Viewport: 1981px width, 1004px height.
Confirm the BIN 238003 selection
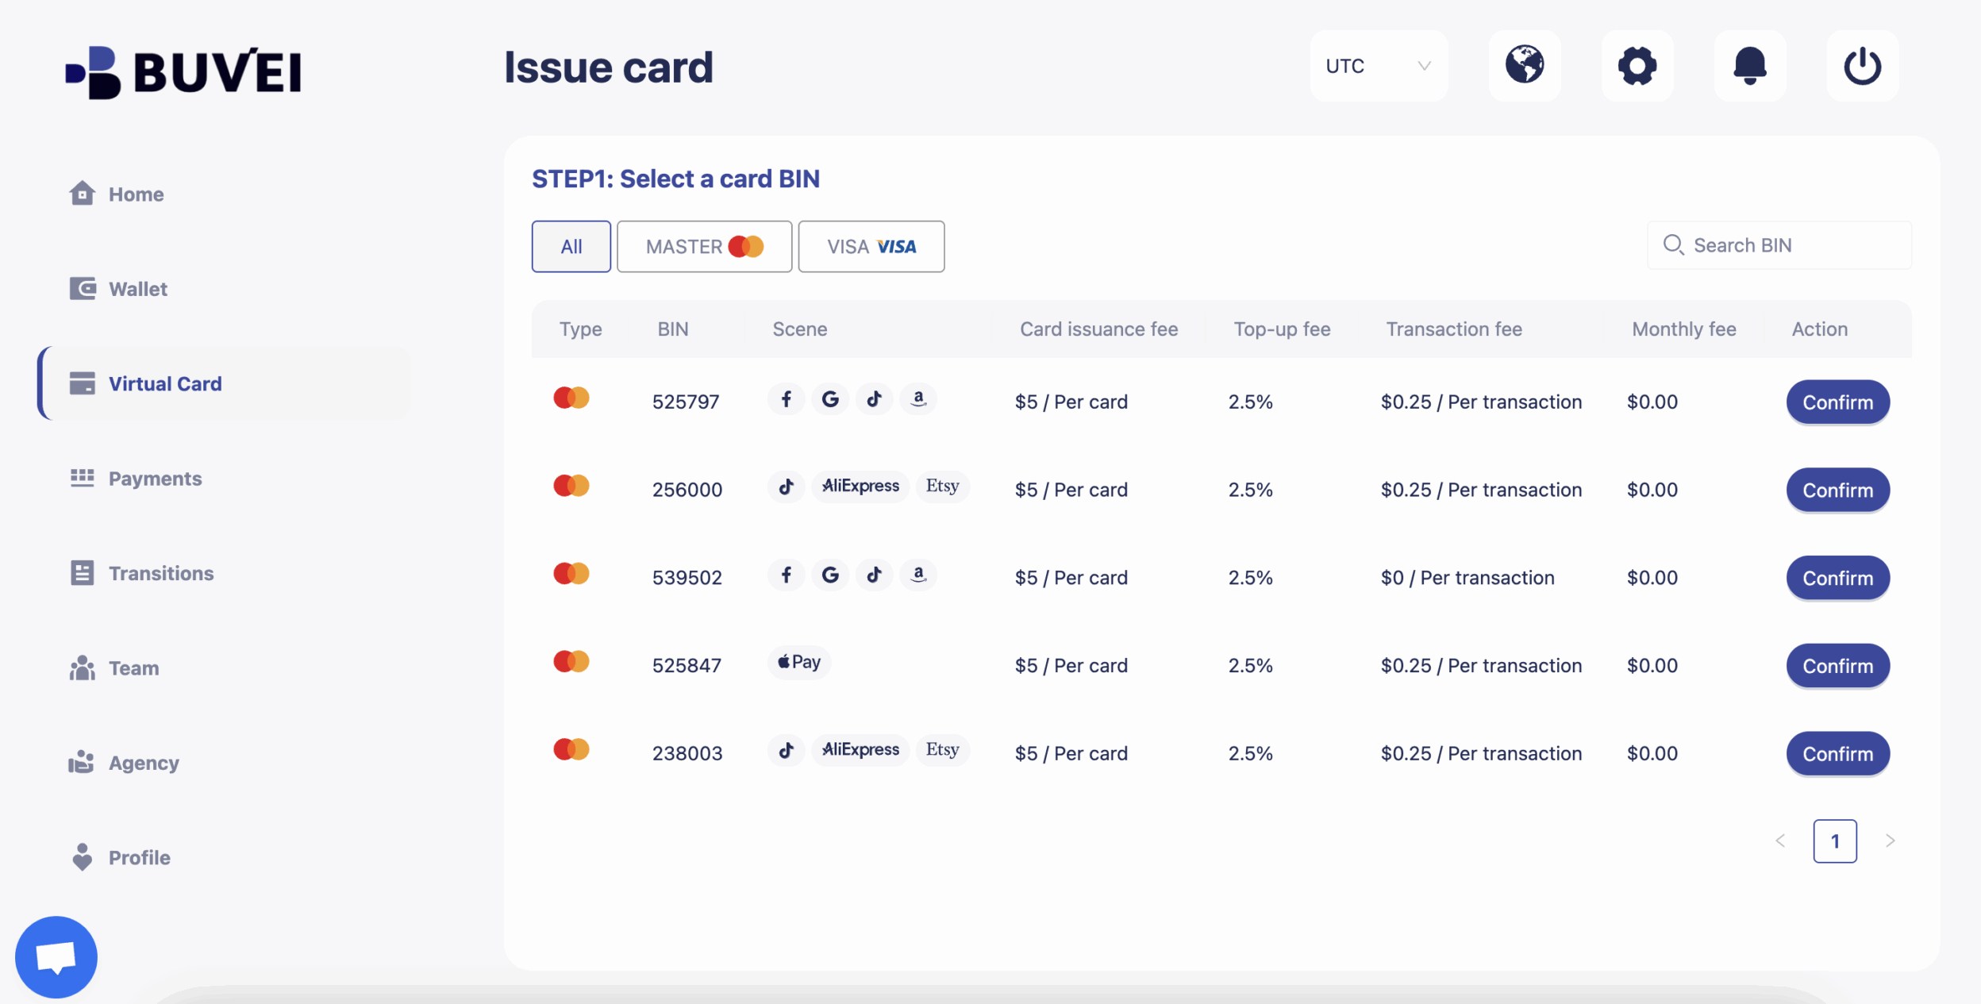1837,753
